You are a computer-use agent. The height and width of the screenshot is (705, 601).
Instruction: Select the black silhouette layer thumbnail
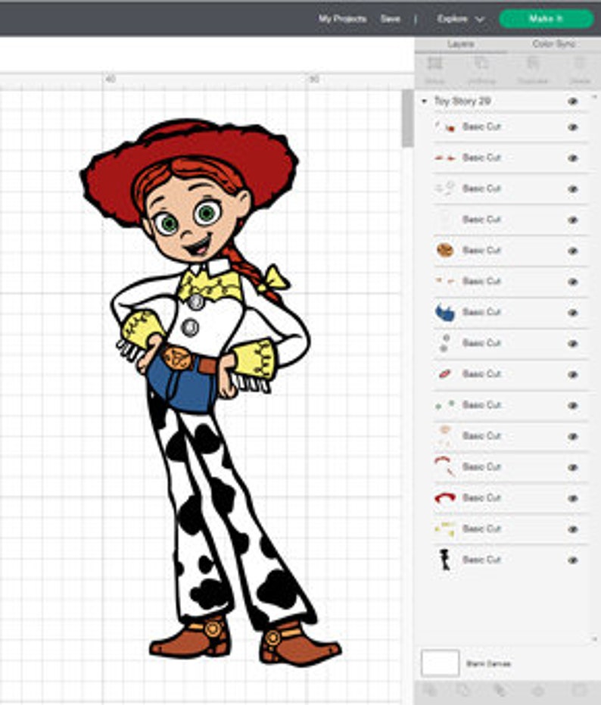pos(445,560)
